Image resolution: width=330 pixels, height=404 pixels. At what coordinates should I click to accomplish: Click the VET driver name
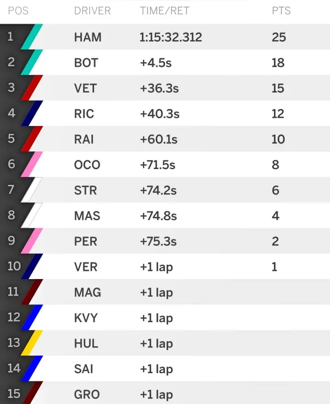[x=85, y=88]
